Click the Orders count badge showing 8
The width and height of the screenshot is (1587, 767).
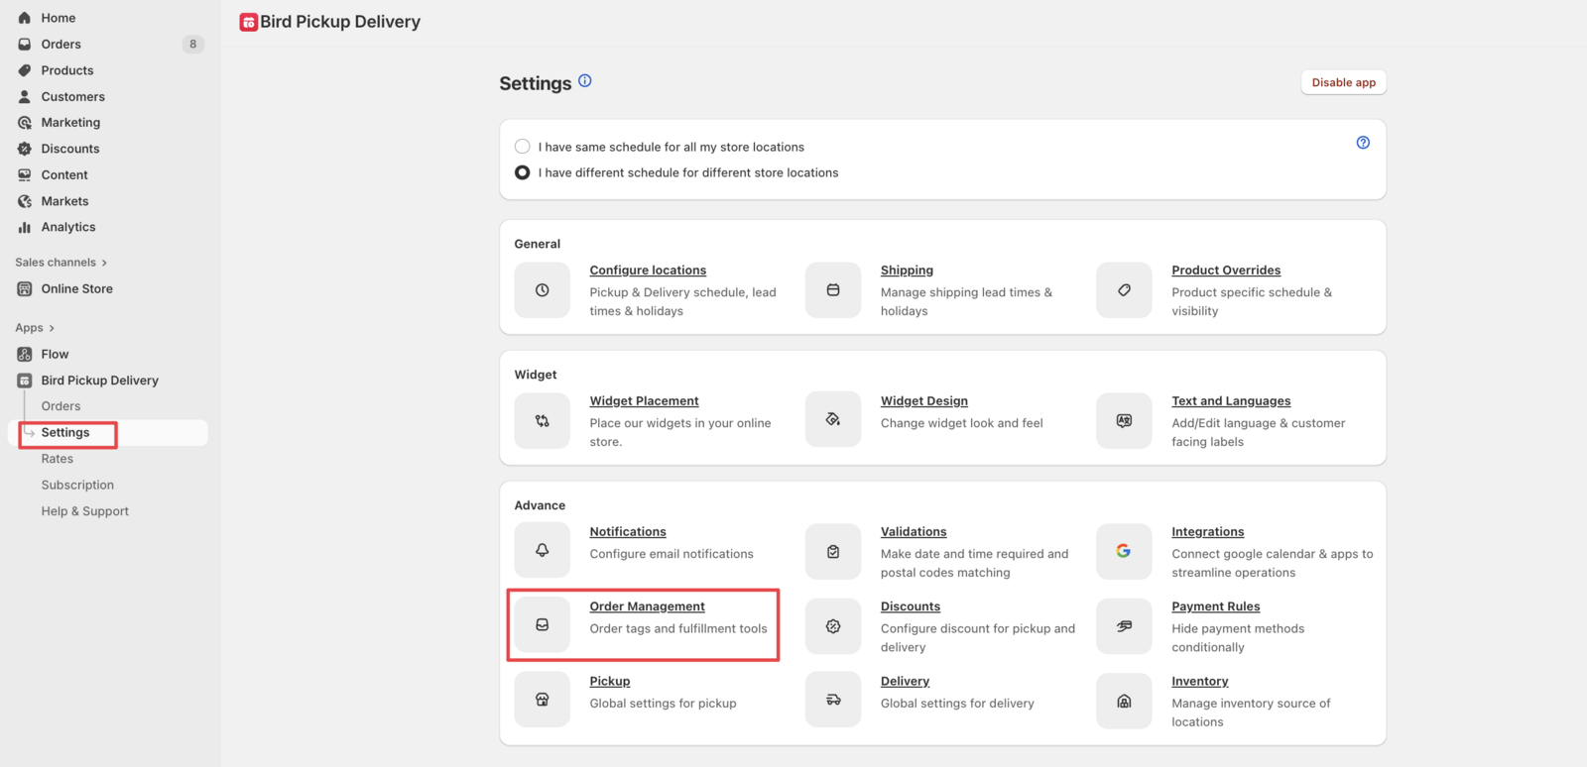[x=192, y=44]
